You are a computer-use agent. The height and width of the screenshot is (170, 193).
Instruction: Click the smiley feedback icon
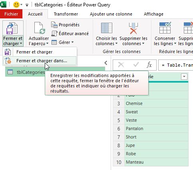[16, 5]
